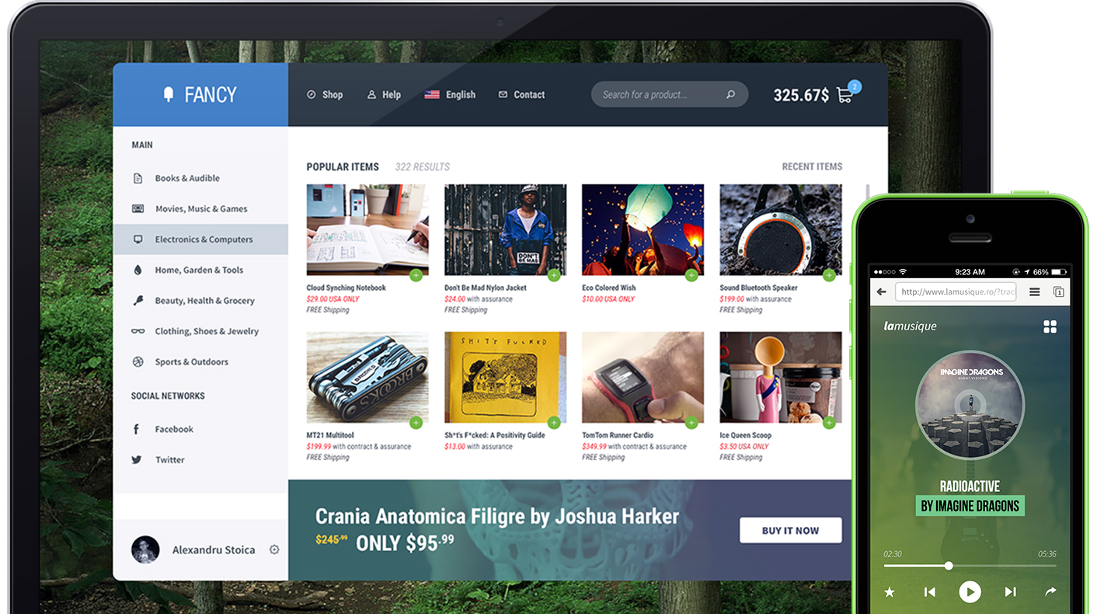The width and height of the screenshot is (1097, 614).
Task: Play the Radioactive track
Action: [970, 592]
